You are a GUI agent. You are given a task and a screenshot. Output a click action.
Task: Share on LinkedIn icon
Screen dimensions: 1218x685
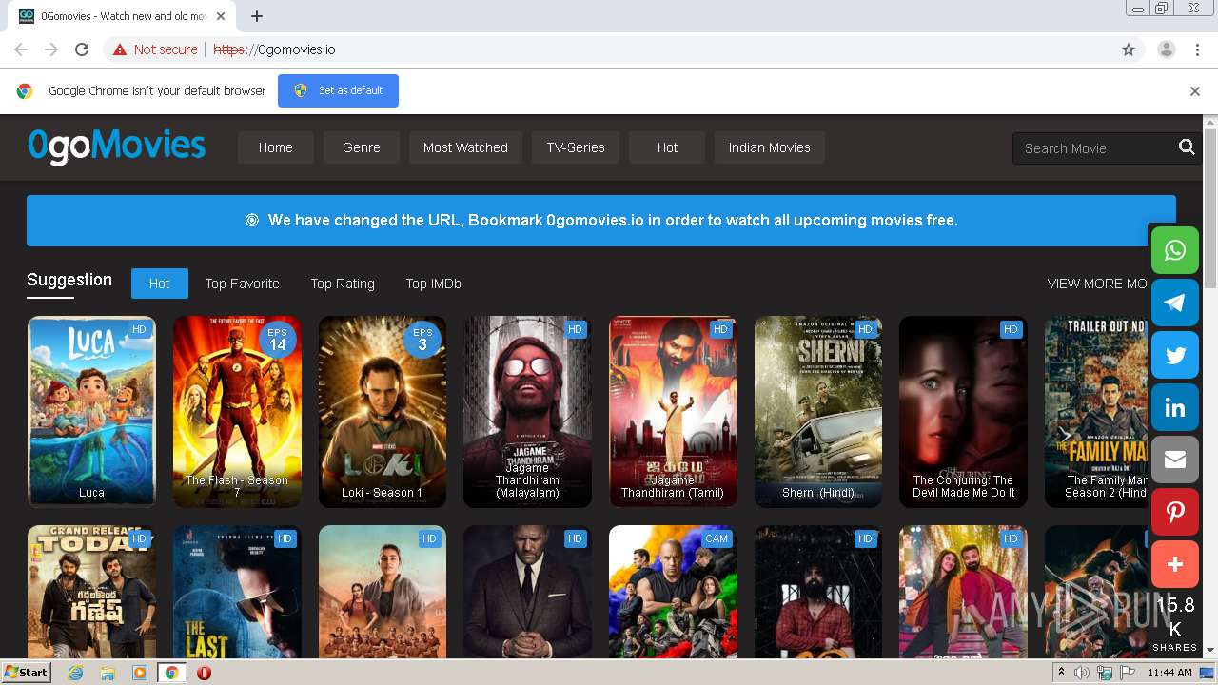[1175, 407]
